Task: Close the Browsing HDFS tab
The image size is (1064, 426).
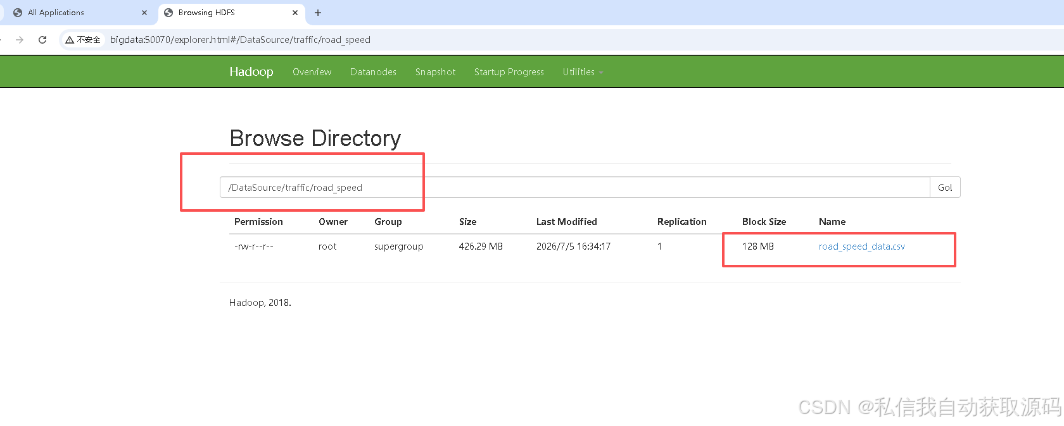Action: (295, 13)
